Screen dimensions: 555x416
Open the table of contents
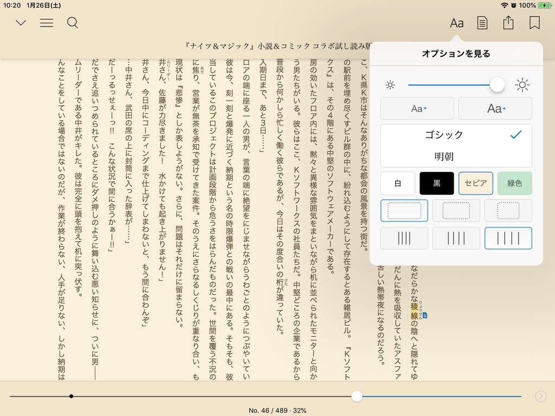47,23
